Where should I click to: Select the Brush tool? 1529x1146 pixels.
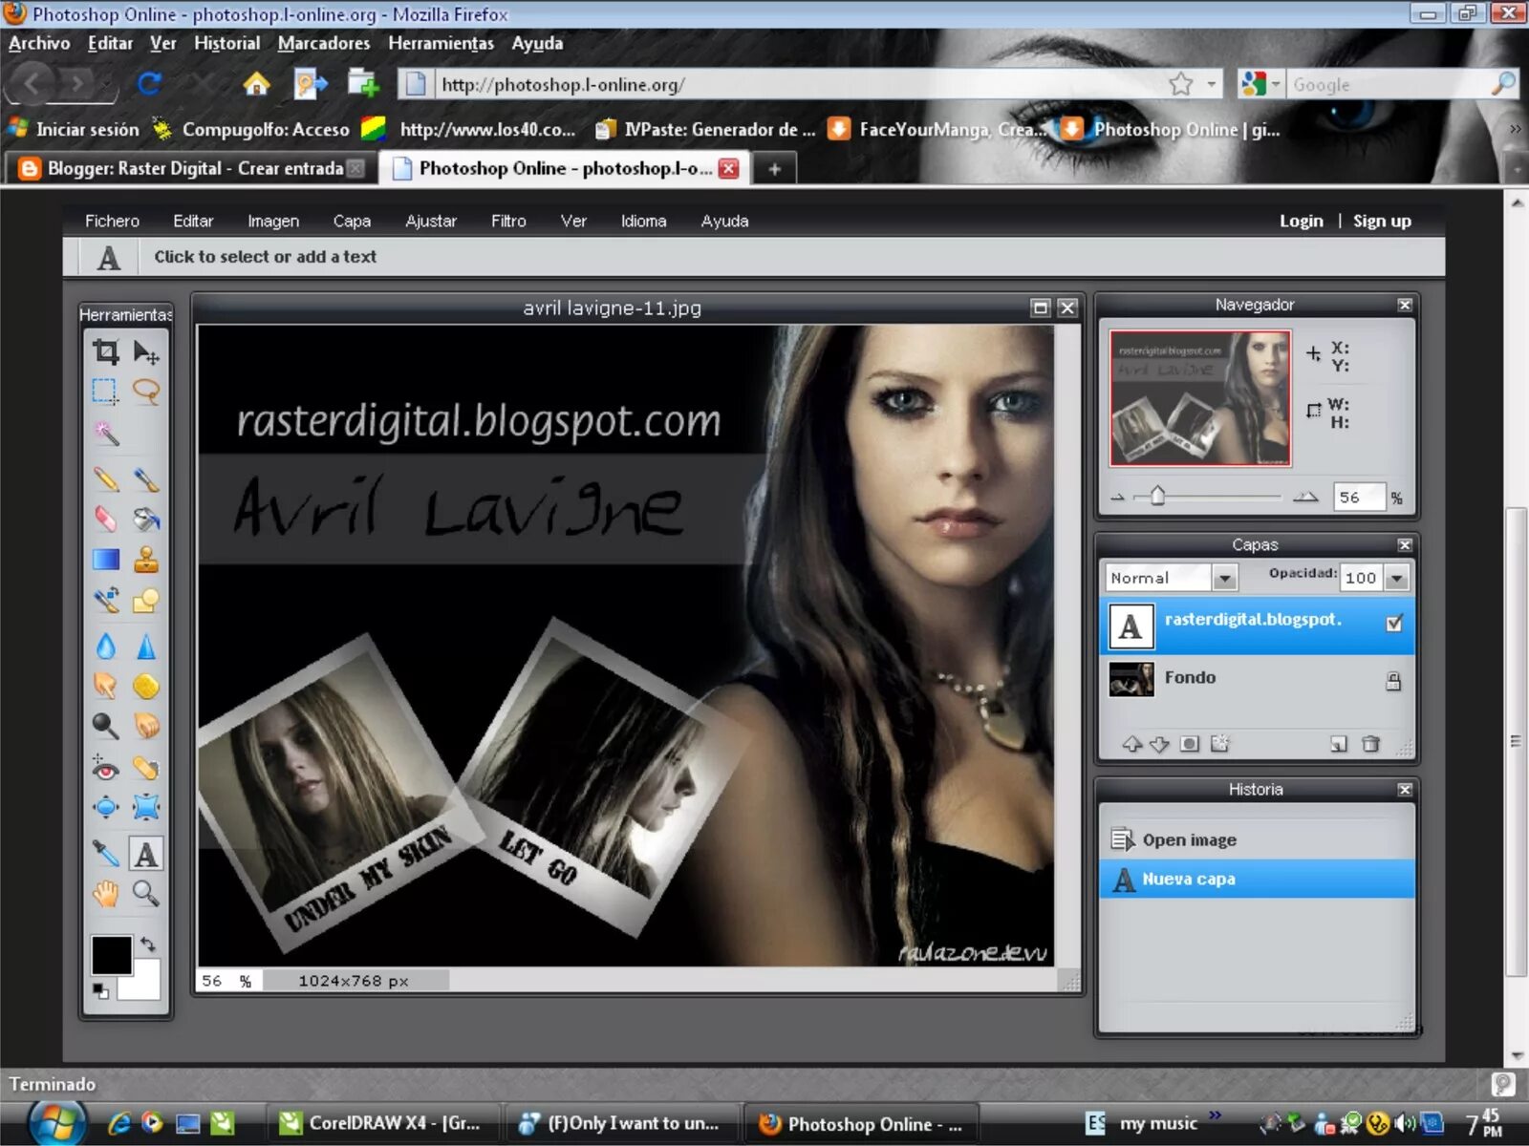tap(145, 479)
